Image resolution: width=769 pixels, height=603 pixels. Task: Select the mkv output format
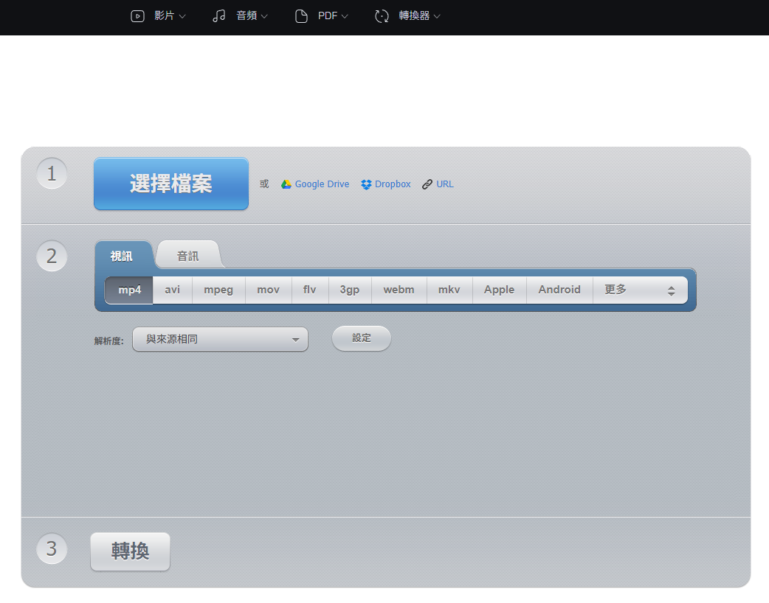point(449,289)
